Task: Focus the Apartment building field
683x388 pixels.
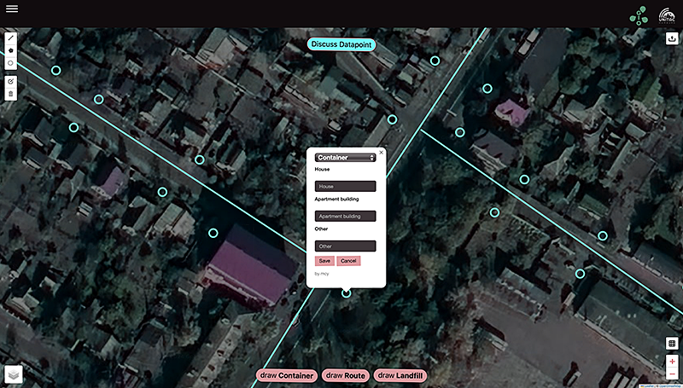Action: (345, 217)
